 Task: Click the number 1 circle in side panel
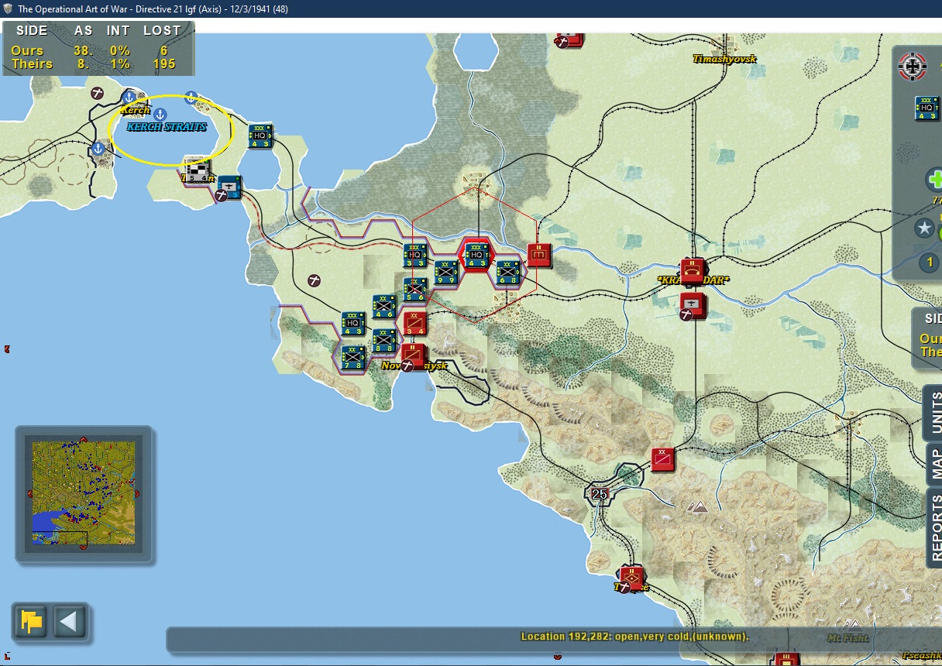point(930,263)
